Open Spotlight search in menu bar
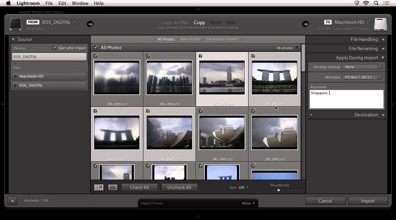This screenshot has height=220, width=396. (x=376, y=3)
